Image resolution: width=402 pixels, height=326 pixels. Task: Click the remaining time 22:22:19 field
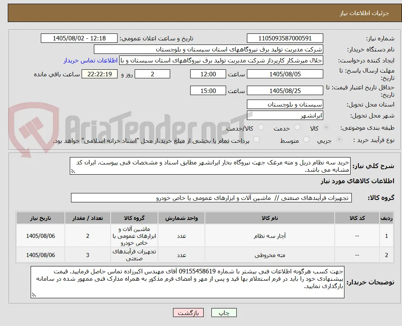pos(100,74)
